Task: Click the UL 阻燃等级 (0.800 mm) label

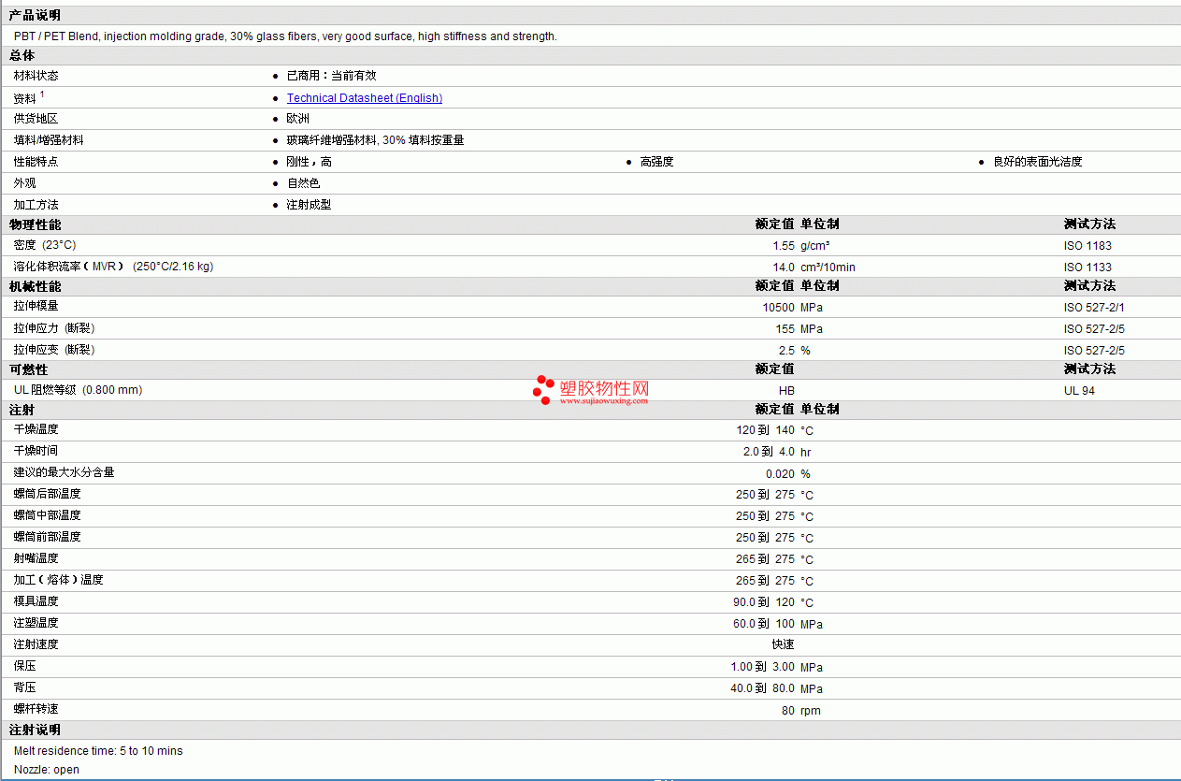Action: pyautogui.click(x=78, y=390)
